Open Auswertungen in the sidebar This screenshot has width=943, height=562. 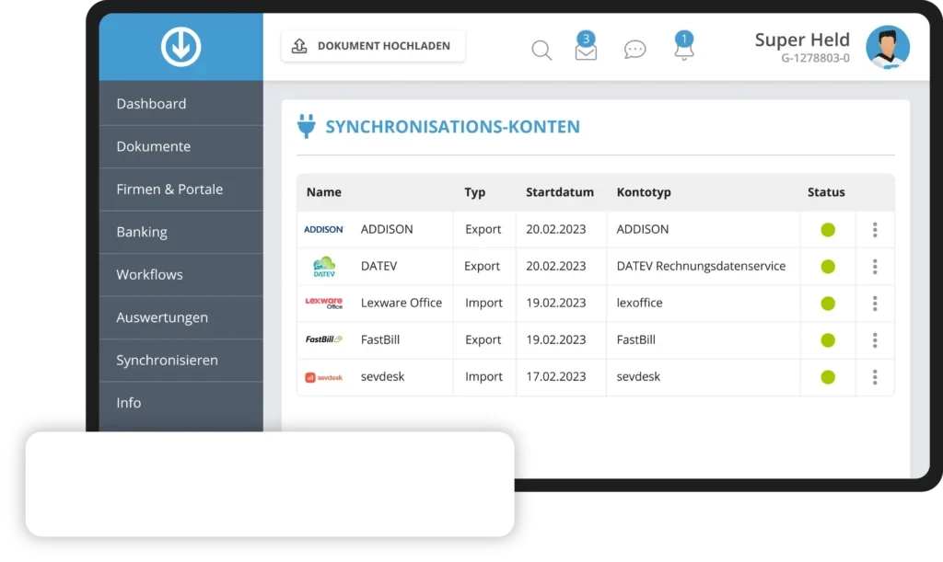point(181,317)
